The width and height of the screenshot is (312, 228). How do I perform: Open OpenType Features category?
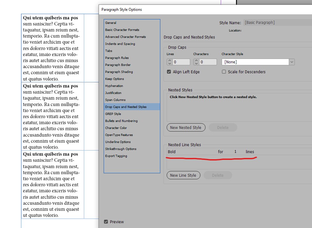(x=132, y=135)
